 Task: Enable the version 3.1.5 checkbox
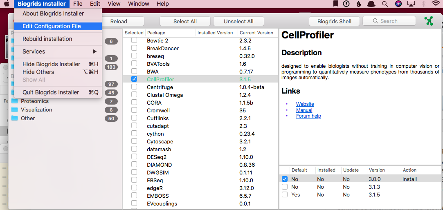[285, 195]
